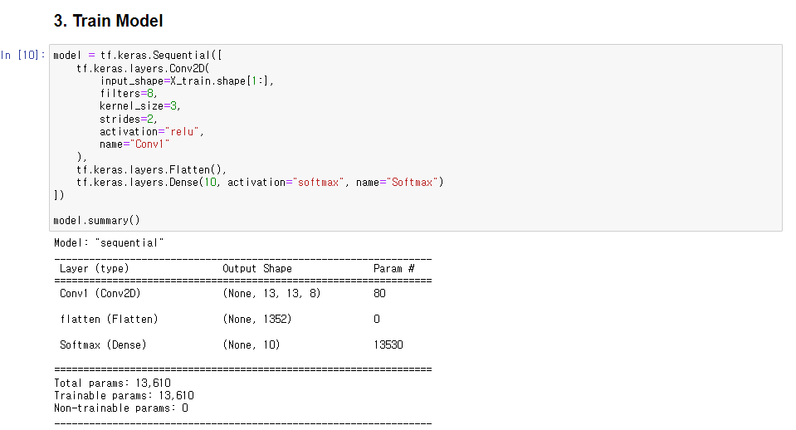This screenshot has height=430, width=796.
Task: Click the tf.keras.layers.Conv2D( line
Action: [x=143, y=68]
